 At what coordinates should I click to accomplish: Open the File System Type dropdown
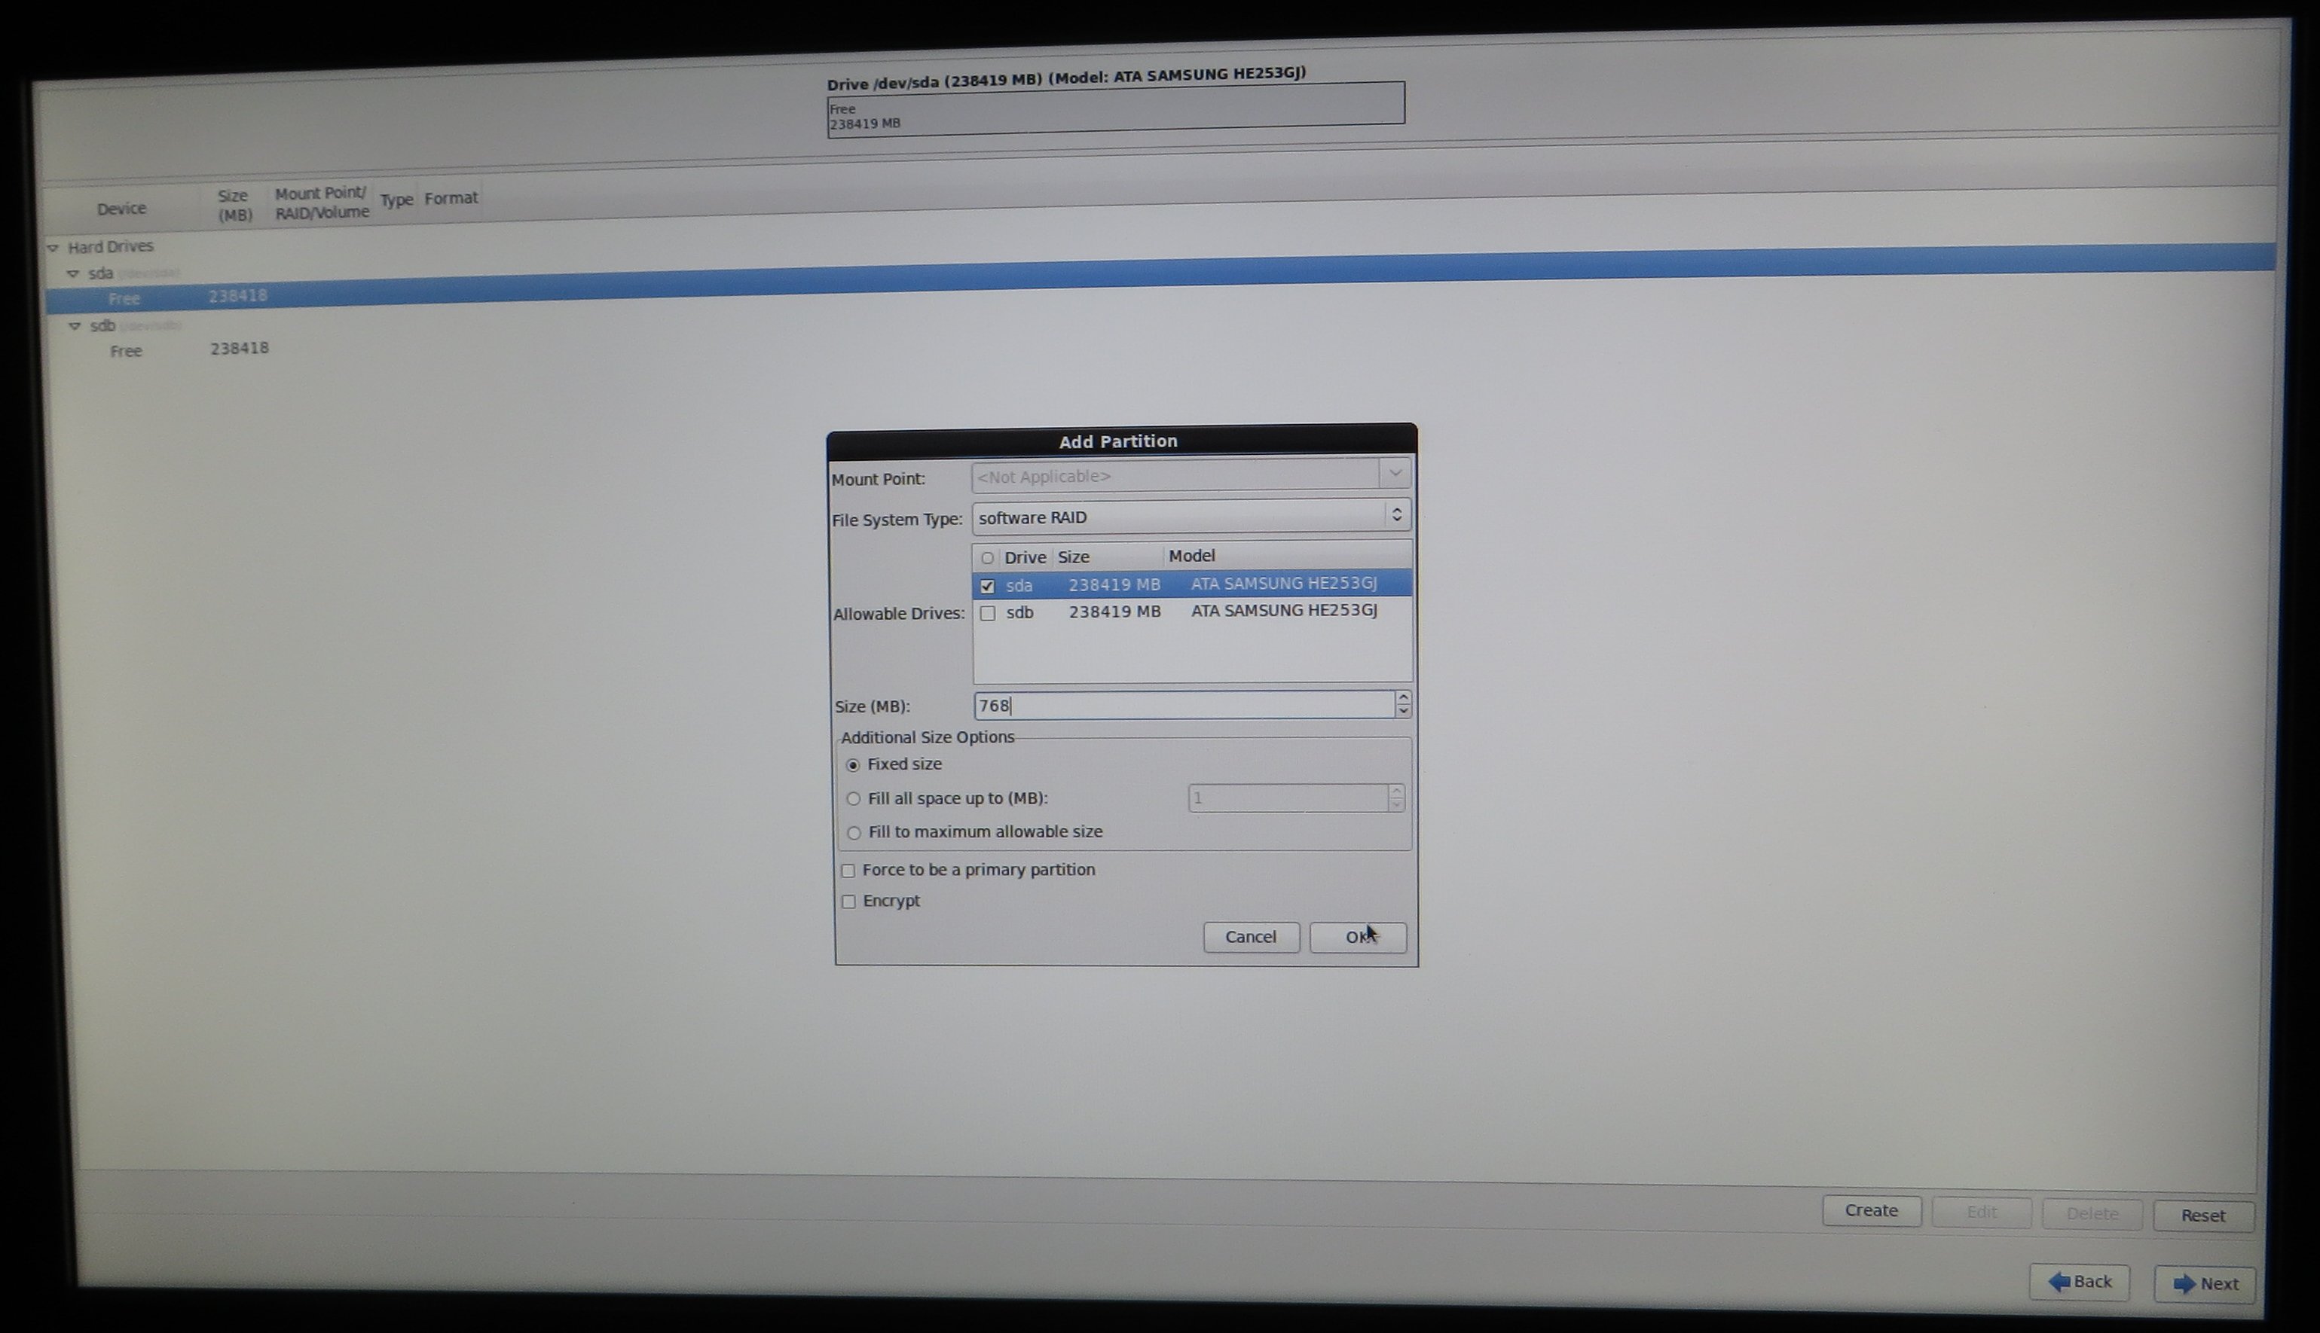(x=1191, y=517)
